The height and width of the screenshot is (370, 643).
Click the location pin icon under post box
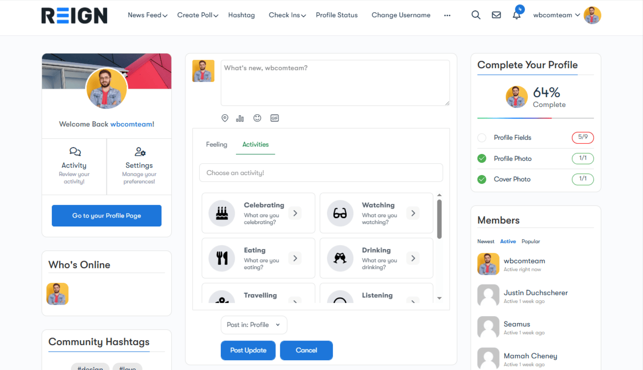225,118
